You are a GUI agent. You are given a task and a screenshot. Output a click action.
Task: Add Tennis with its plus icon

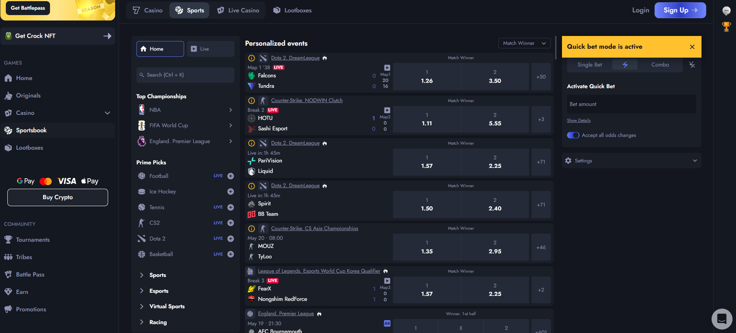coord(231,207)
